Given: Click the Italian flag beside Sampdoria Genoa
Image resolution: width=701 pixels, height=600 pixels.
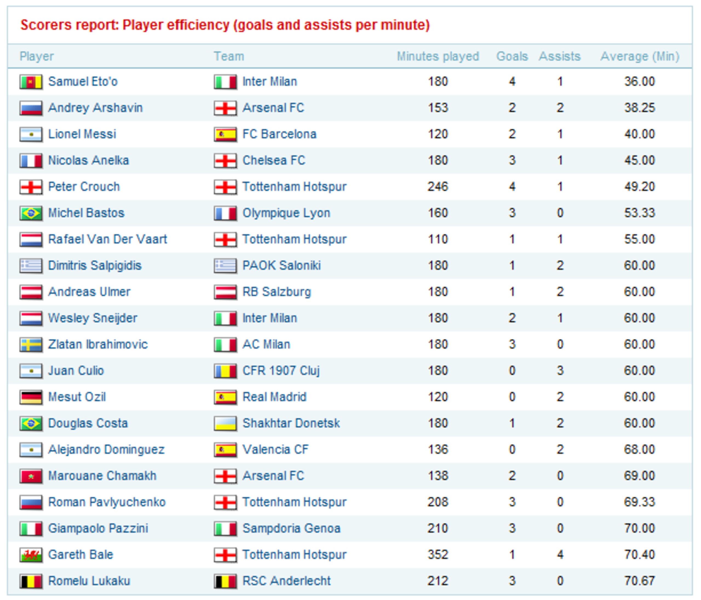Looking at the screenshot, I should (225, 529).
